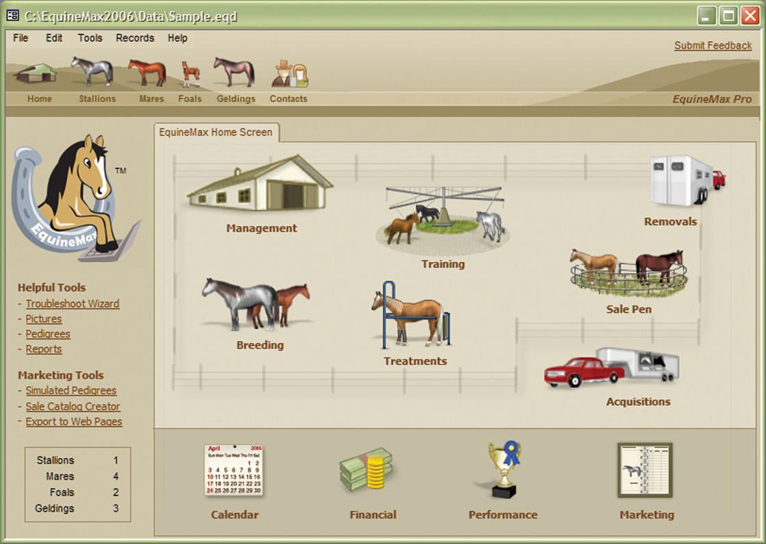Open the Records menu
766x544 pixels.
point(135,38)
